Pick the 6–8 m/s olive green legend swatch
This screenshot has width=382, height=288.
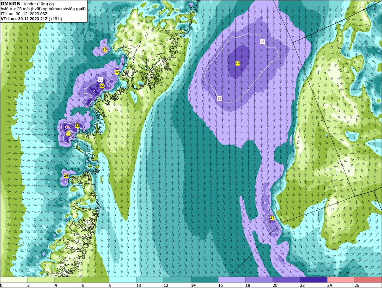pyautogui.click(x=95, y=280)
